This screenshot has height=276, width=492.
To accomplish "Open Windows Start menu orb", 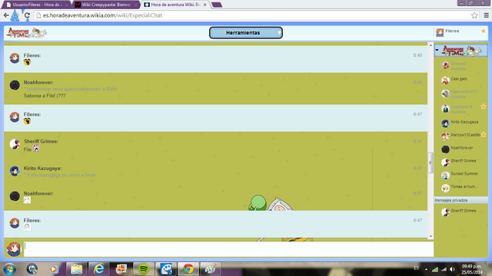I will coord(9,269).
